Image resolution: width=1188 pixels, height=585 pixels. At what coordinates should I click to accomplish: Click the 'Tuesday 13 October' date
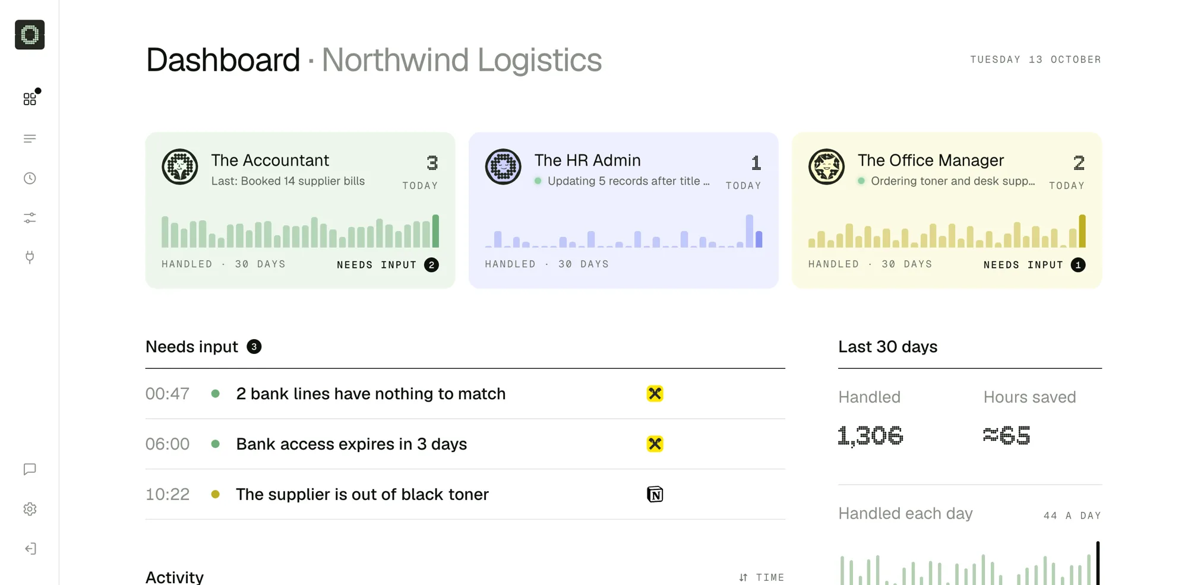tap(1036, 59)
